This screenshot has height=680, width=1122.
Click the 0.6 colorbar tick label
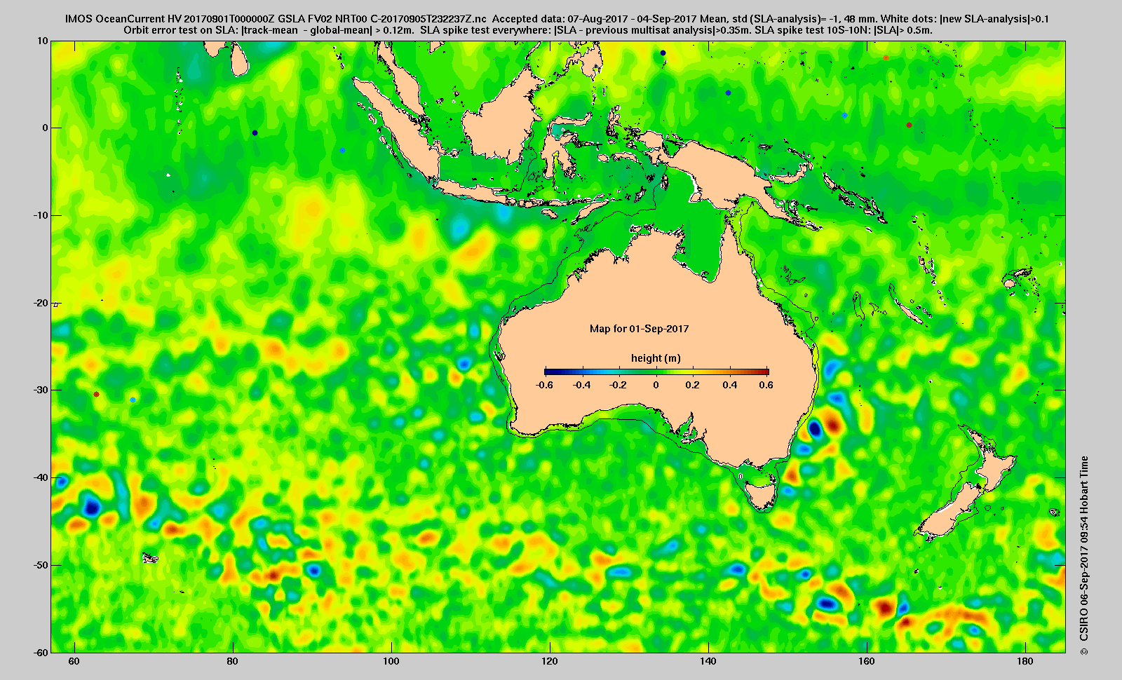pos(766,385)
